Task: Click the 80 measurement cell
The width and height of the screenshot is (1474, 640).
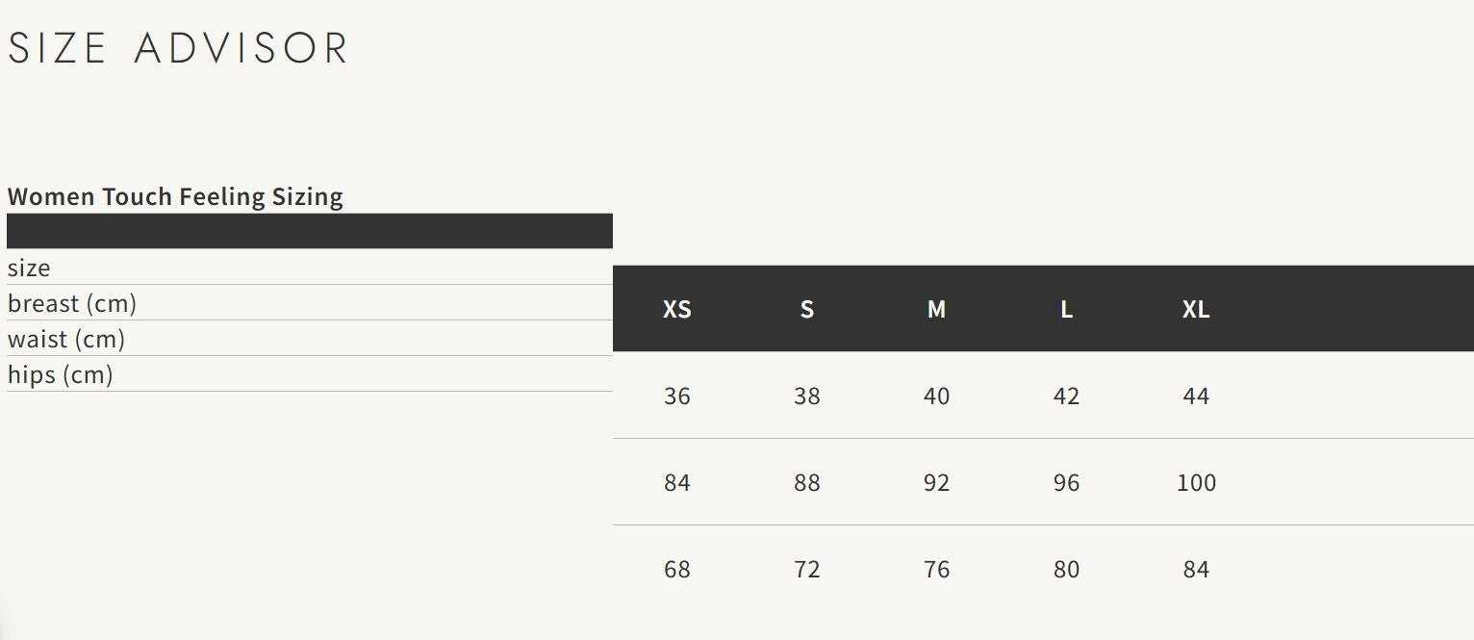Action: 1066,569
